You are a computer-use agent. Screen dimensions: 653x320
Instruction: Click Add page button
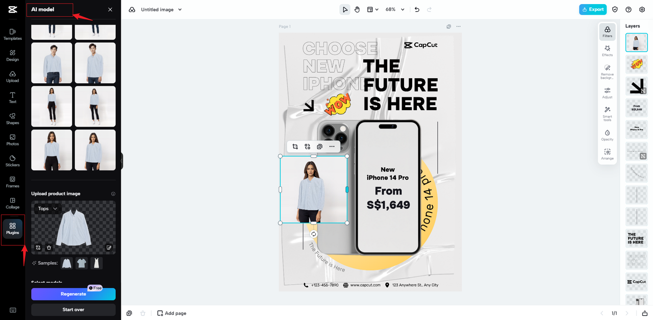tap(171, 313)
